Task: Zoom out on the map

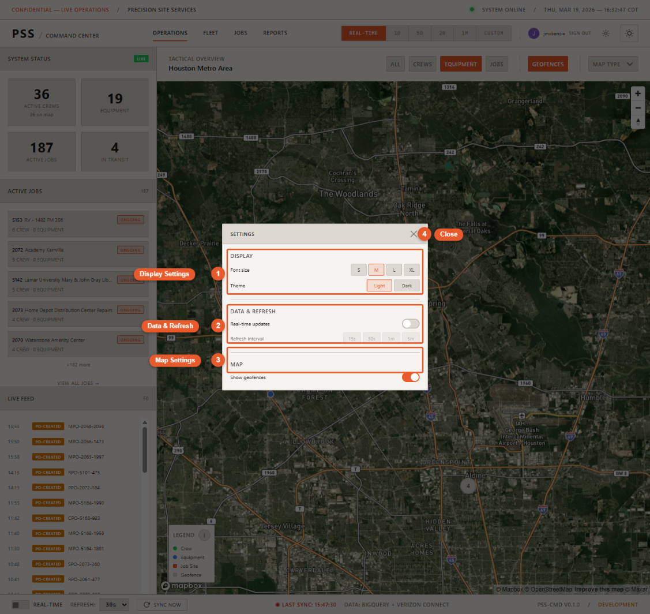Action: 638,108
